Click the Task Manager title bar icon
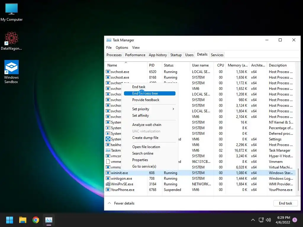Screen dimensions: 303x227 109,40
